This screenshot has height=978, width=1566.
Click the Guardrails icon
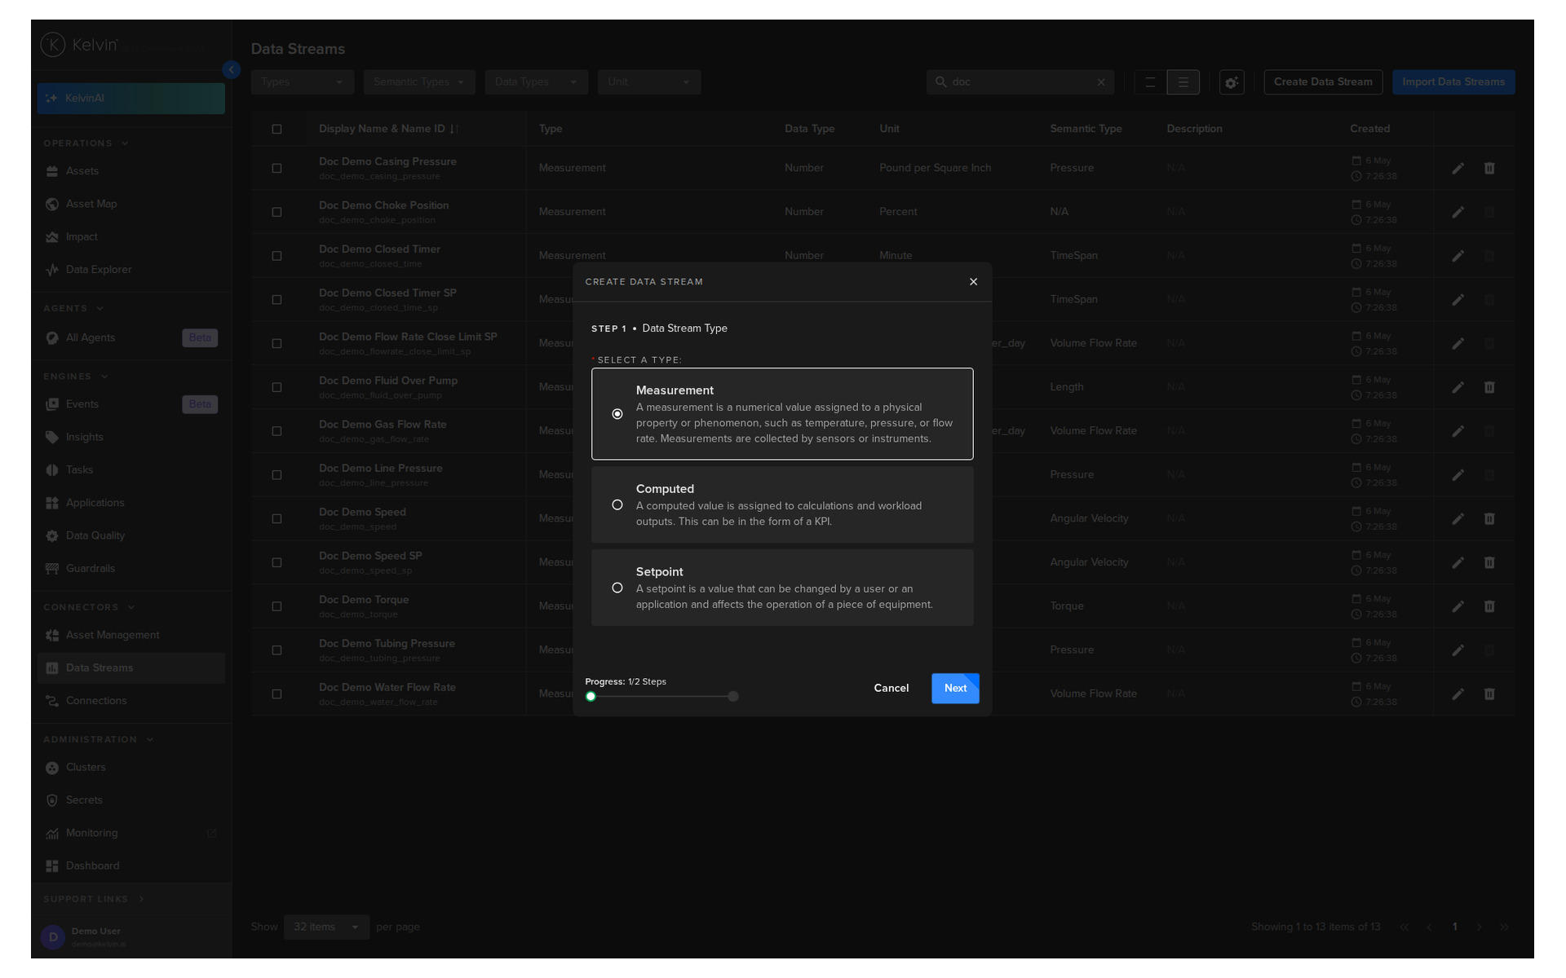pyautogui.click(x=52, y=569)
